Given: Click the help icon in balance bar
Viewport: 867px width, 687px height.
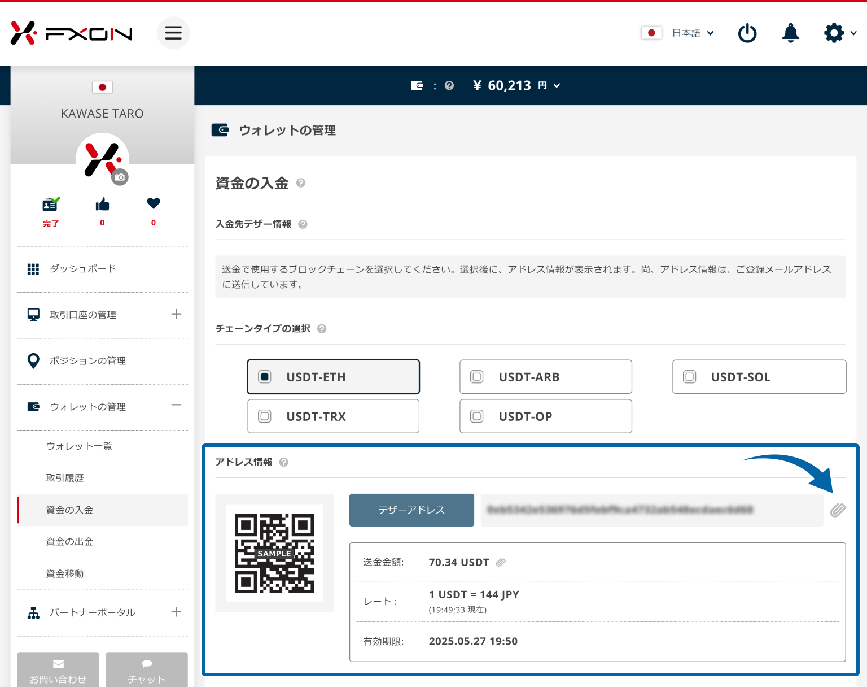Looking at the screenshot, I should point(449,85).
